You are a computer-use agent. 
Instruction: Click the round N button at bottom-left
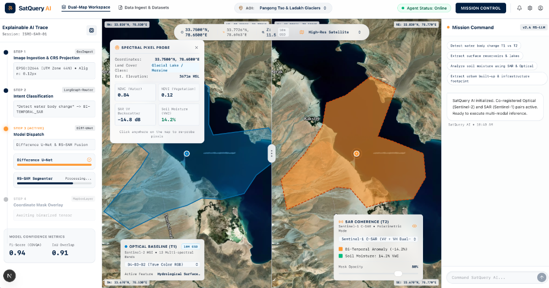click(10, 276)
